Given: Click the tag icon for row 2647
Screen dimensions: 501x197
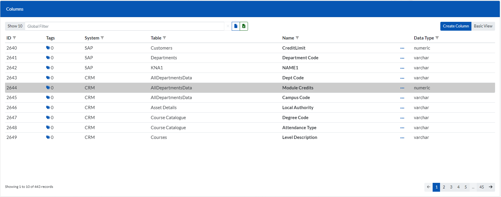Looking at the screenshot, I should (x=48, y=118).
